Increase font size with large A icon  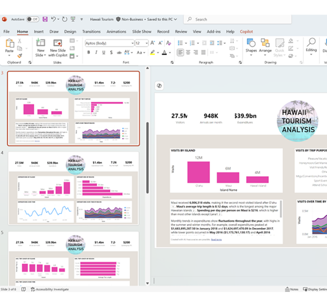pos(153,43)
